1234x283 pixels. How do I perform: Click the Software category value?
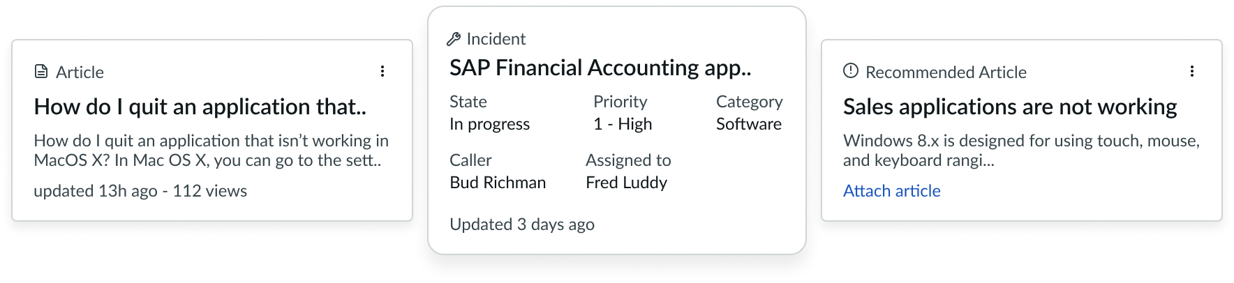[x=748, y=124]
